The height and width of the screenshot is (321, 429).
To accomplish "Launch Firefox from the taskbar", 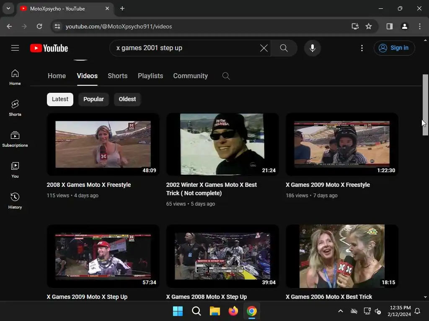I will [x=233, y=311].
